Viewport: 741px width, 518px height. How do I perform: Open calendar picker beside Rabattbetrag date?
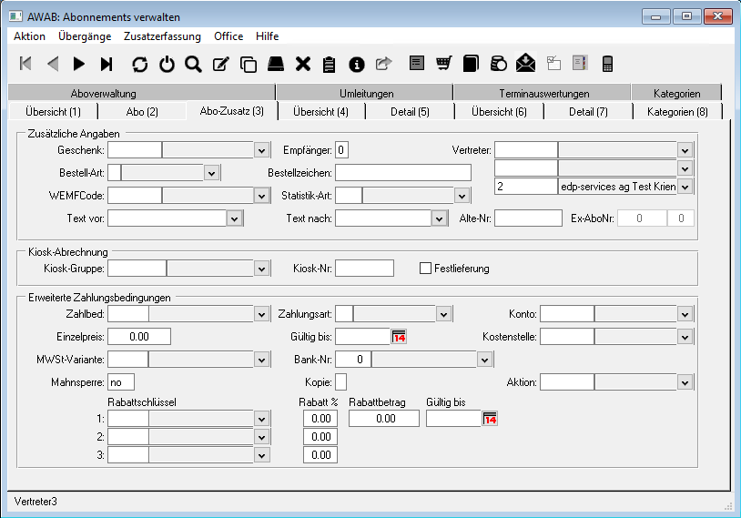coord(490,419)
